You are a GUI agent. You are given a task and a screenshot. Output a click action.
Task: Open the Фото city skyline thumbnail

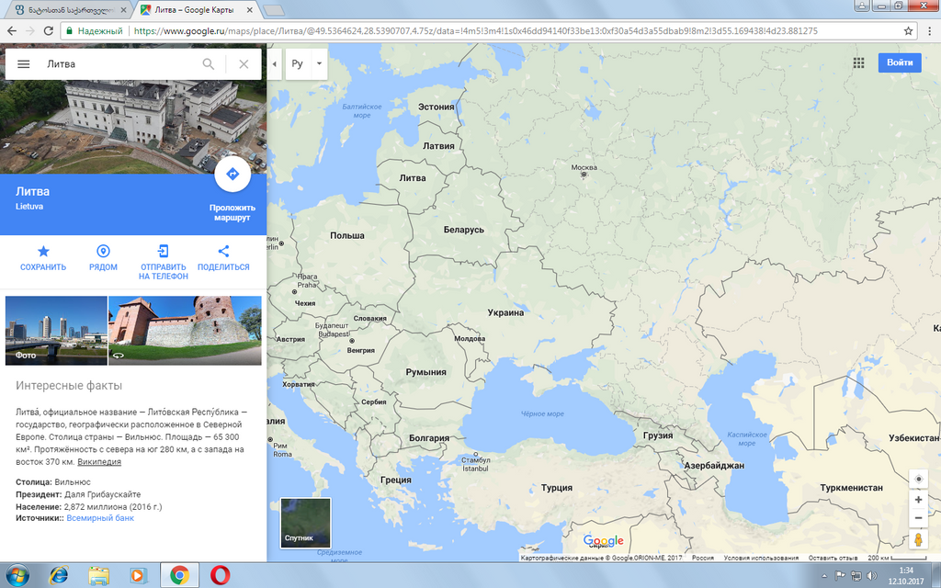[x=56, y=331]
